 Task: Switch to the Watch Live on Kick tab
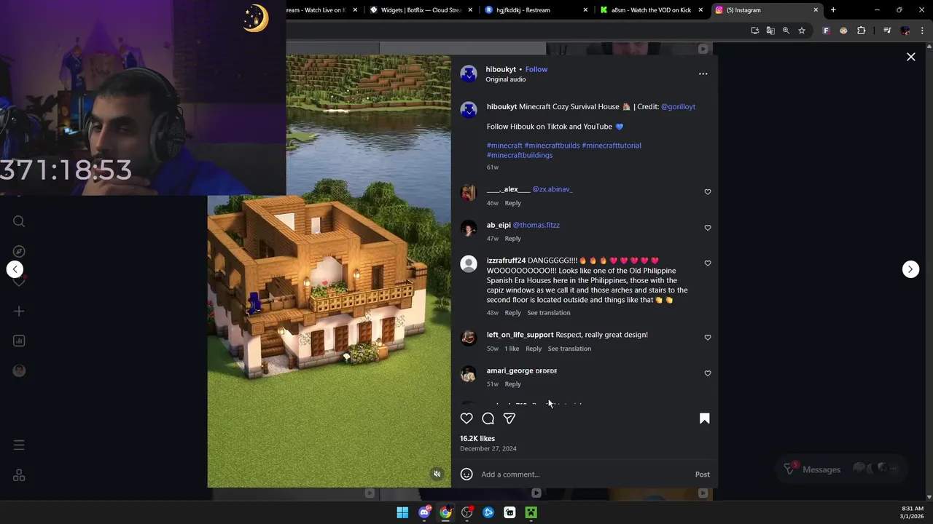coord(321,10)
